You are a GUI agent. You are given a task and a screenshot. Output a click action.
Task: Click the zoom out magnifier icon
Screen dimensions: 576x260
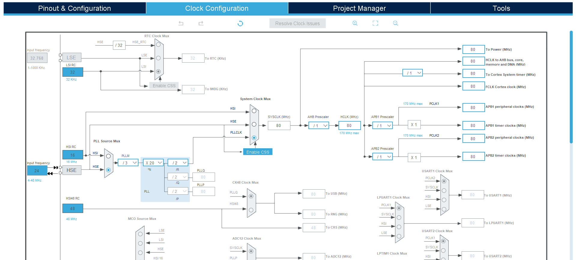[396, 23]
